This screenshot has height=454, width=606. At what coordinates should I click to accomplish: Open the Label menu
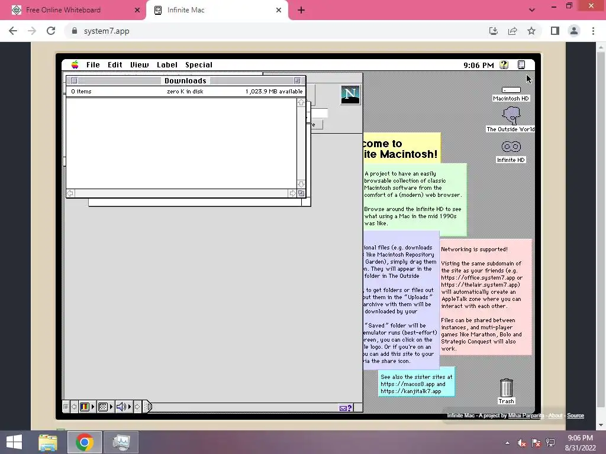pyautogui.click(x=167, y=65)
